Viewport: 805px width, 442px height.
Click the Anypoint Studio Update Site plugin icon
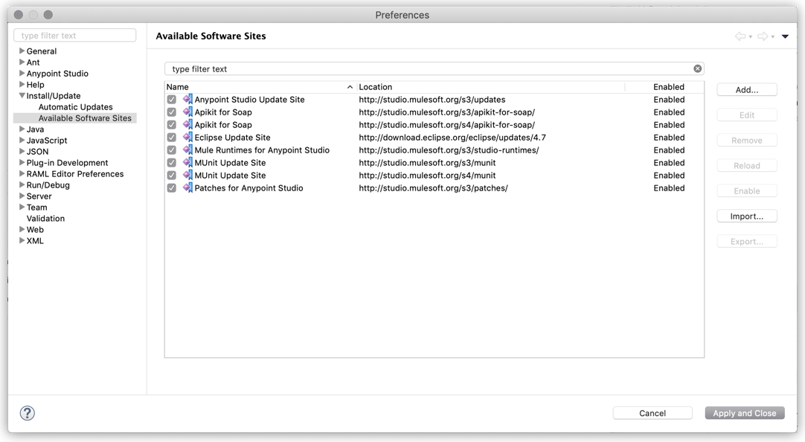coord(188,99)
